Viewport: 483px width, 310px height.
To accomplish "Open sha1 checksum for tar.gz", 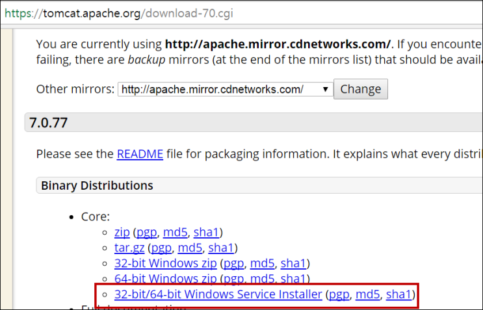I will pos(222,248).
